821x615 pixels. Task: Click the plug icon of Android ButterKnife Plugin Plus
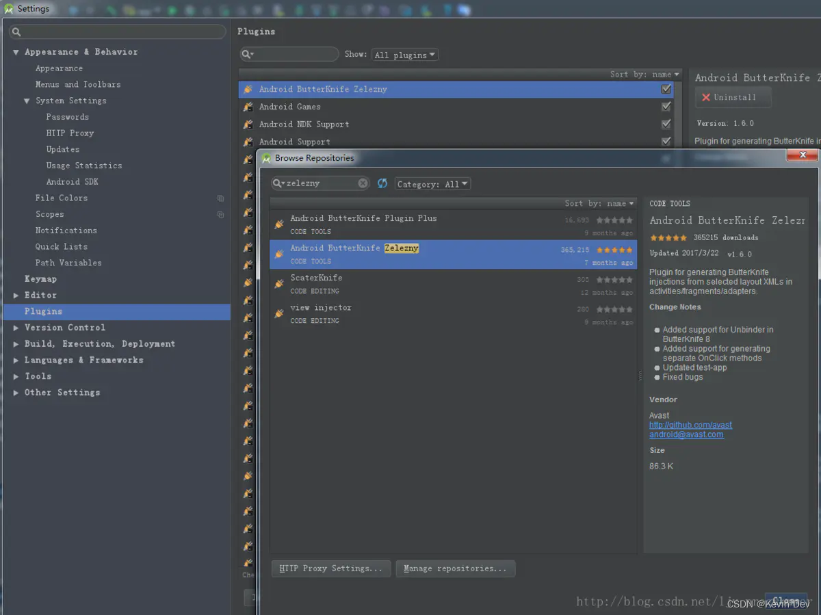pos(278,224)
